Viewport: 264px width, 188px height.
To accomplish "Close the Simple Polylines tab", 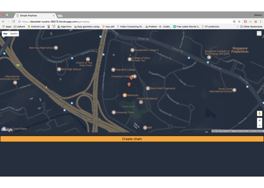I will pyautogui.click(x=54, y=16).
